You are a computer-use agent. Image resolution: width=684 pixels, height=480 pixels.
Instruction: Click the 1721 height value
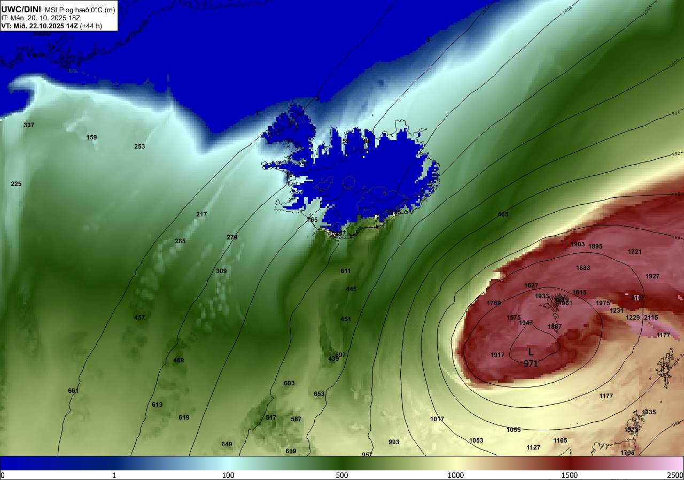coord(635,252)
